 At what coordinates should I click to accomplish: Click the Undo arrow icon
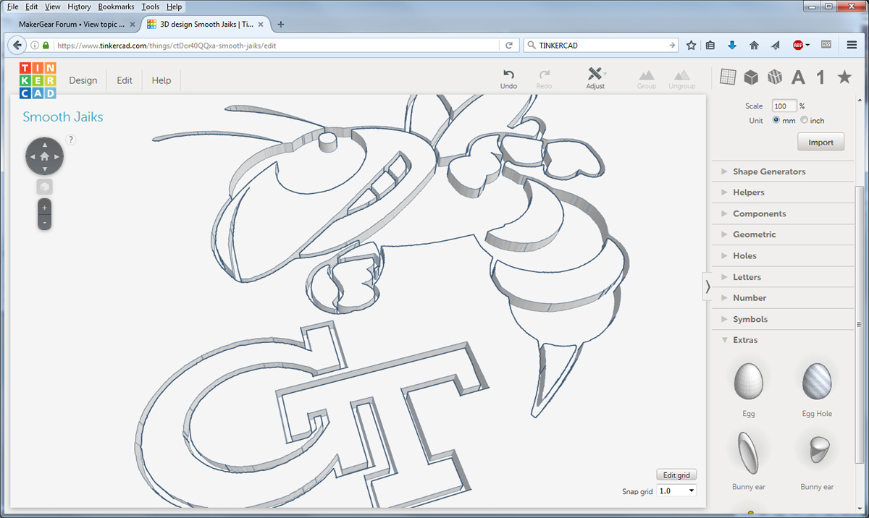(x=508, y=74)
